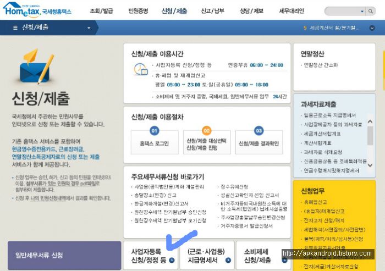This screenshot has height=271, width=385.
Task: Click 나의 민원신청내역 underlined link
Action: point(48,198)
